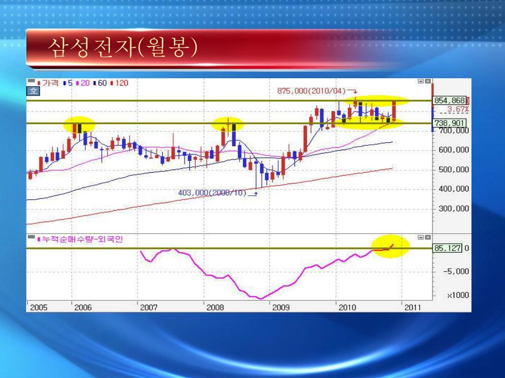Maximize the foreign net-buy indicator pane
505x378 pixels.
[x=421, y=237]
